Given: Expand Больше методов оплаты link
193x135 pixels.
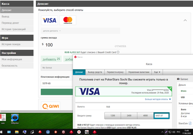Looking at the screenshot, I should click(x=158, y=99).
